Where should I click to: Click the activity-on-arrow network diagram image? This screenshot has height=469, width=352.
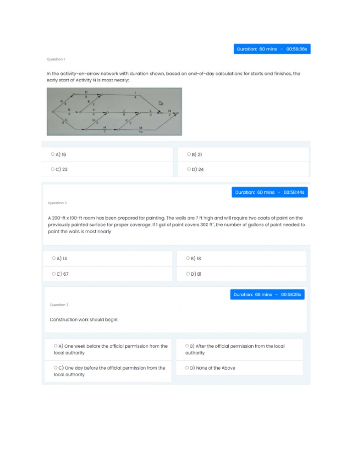(114, 111)
